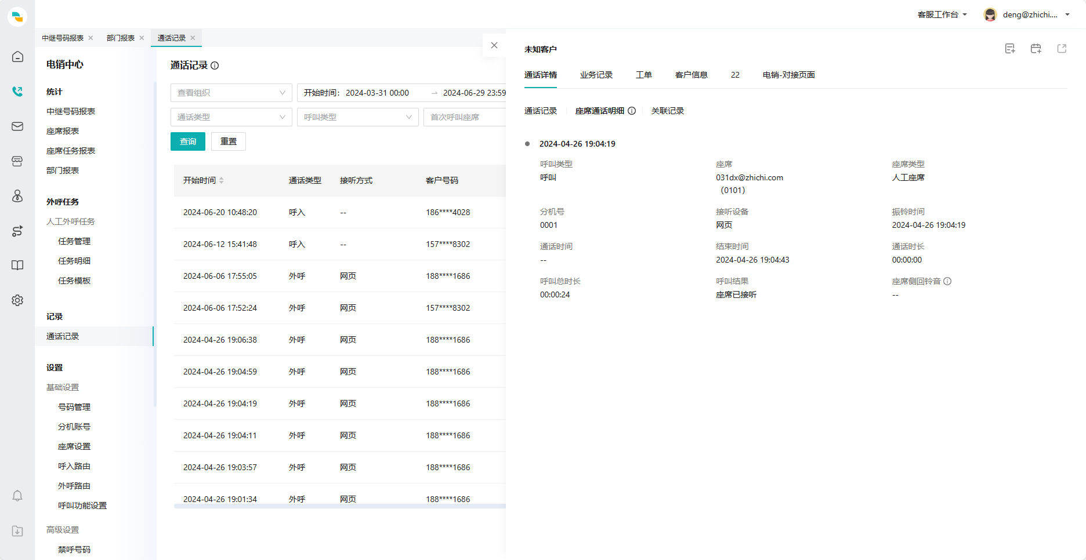Open the routing flow sidebar icon

click(x=17, y=231)
